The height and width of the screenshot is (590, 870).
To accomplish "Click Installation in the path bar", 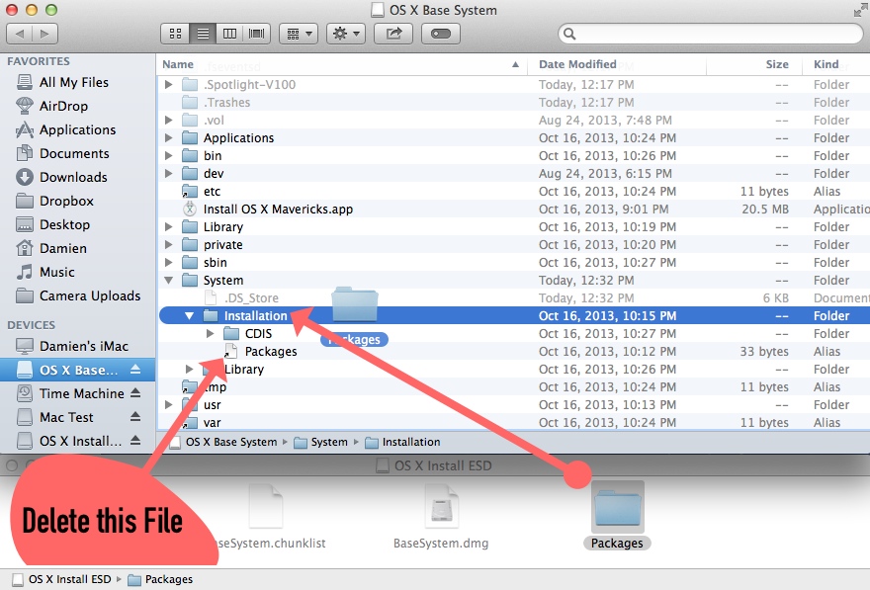I will tap(403, 442).
